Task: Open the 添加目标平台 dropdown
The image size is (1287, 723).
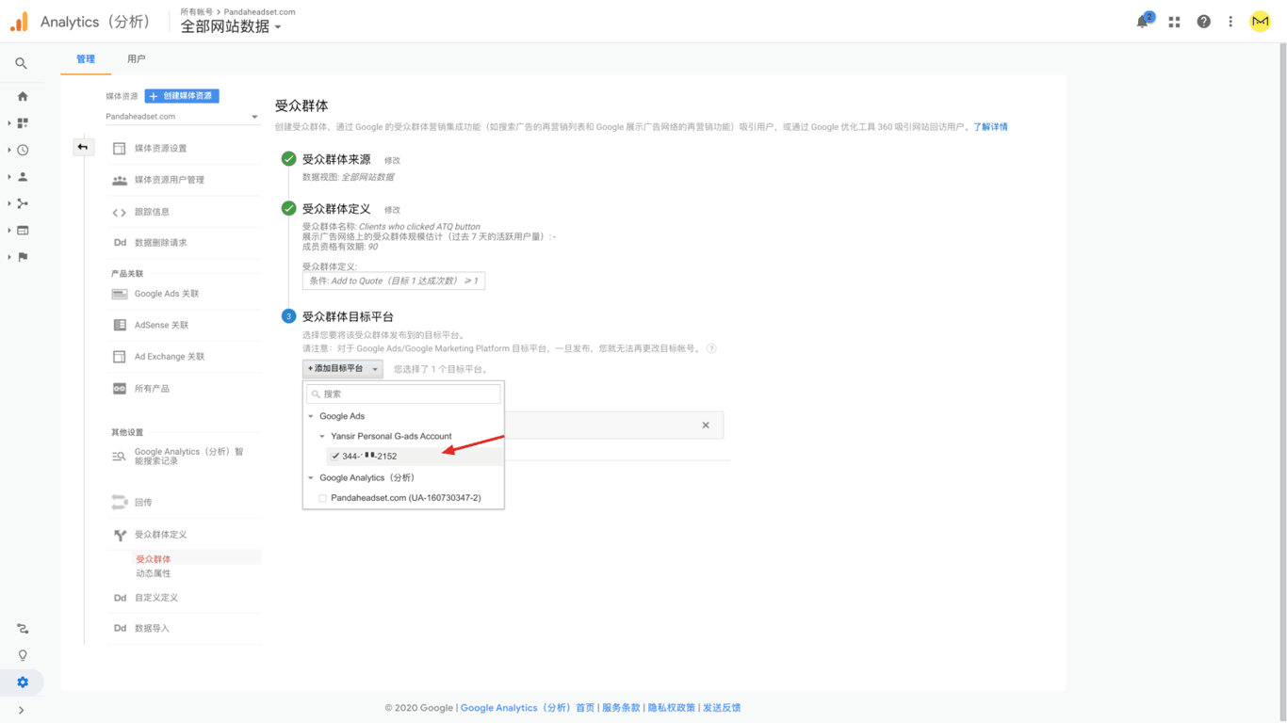Action: click(x=342, y=369)
